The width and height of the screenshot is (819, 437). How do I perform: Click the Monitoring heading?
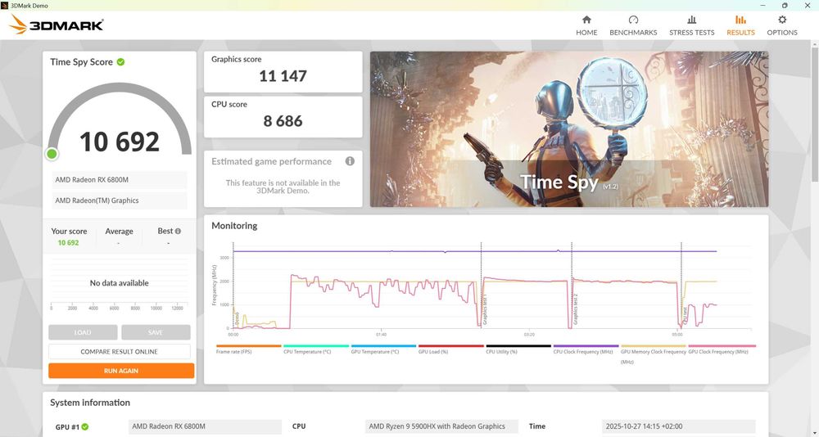234,226
